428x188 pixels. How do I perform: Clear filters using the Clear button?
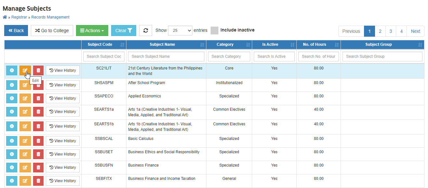[x=123, y=31]
